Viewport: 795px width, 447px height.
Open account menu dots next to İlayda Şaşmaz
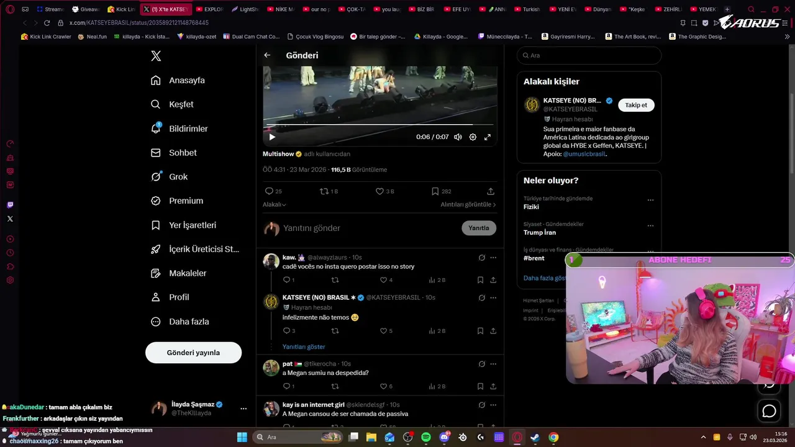(x=243, y=408)
